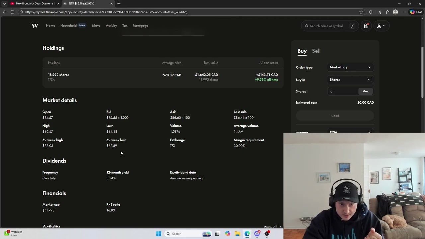The width and height of the screenshot is (425, 239).
Task: Click the Ask value $86.60 x 100
Action: pyautogui.click(x=180, y=118)
